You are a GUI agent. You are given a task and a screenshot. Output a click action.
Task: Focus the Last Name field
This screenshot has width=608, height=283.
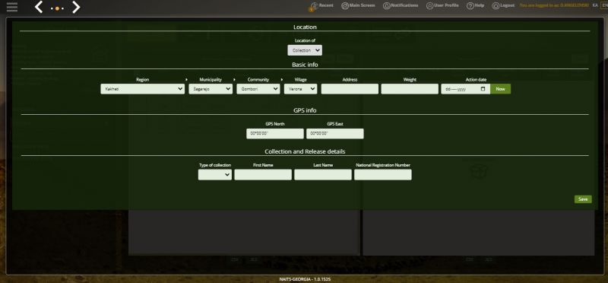point(323,175)
